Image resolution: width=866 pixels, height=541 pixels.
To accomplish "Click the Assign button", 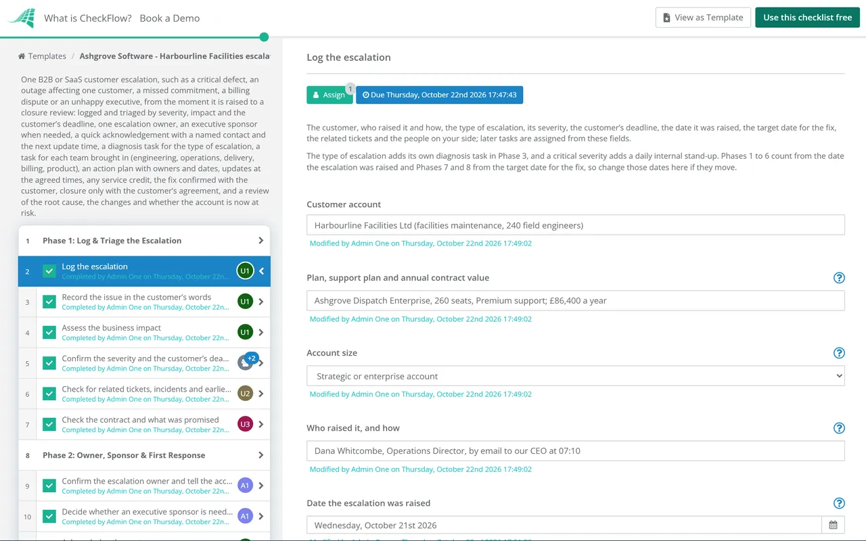I will (x=329, y=95).
